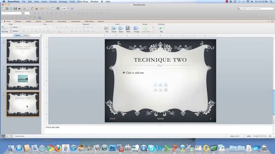Click the font size input field
The image size is (275, 154).
coord(27,13)
